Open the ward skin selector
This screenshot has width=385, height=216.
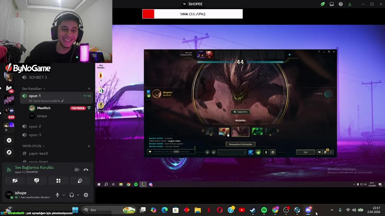266,152
